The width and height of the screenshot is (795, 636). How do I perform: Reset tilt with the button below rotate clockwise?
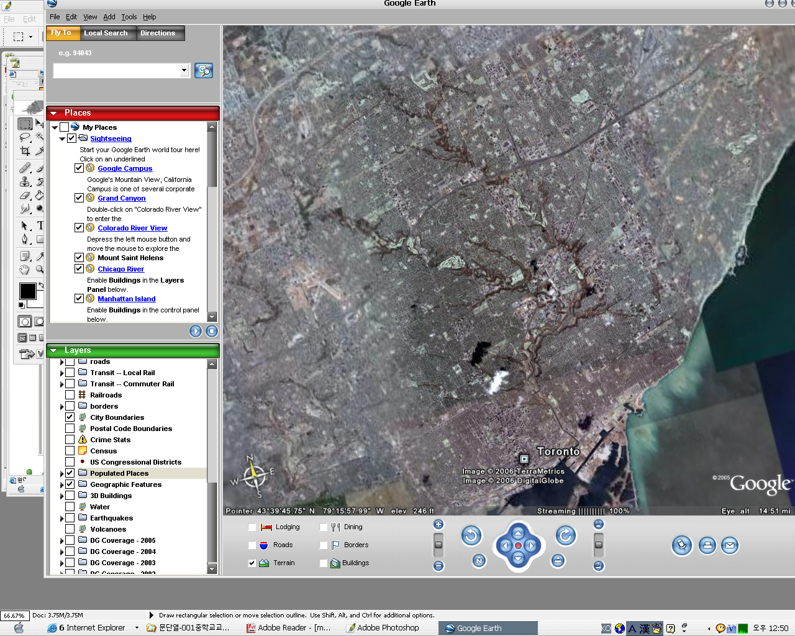tap(558, 560)
